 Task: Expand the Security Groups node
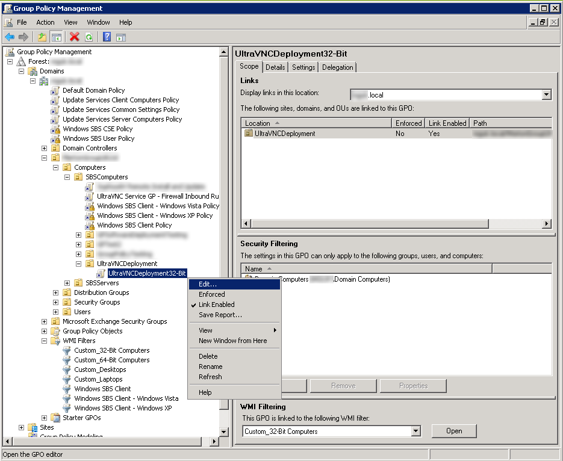click(x=55, y=303)
